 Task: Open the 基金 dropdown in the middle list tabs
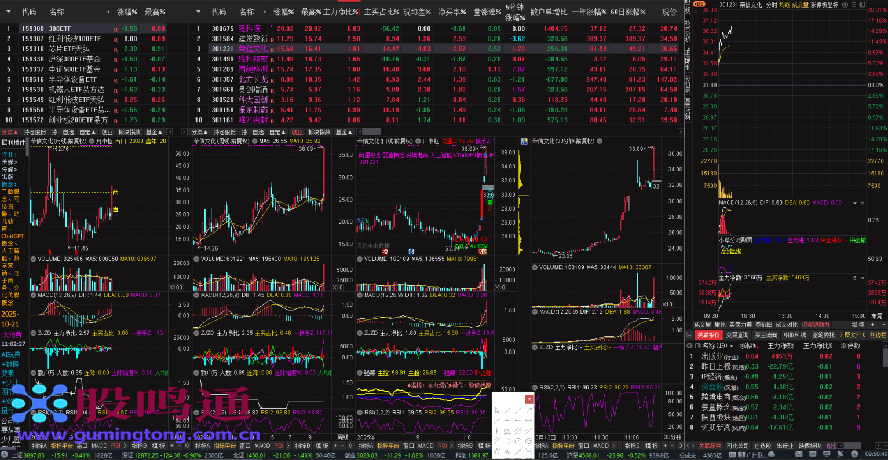click(345, 132)
